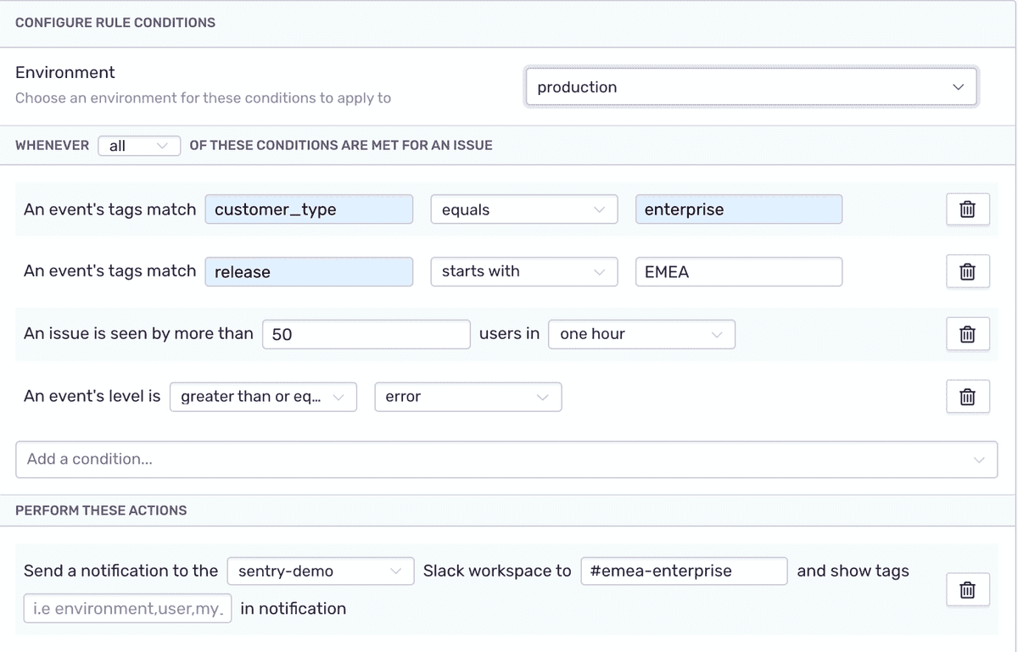This screenshot has height=652, width=1018.
Task: Expand the 'Add a condition...' selector
Action: pyautogui.click(x=506, y=459)
